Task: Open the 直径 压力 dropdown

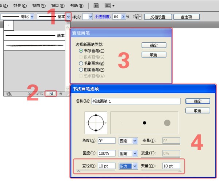Action: 135,166
